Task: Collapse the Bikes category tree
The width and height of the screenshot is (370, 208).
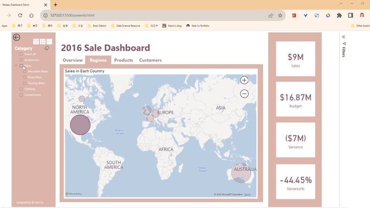Action: [x=16, y=65]
